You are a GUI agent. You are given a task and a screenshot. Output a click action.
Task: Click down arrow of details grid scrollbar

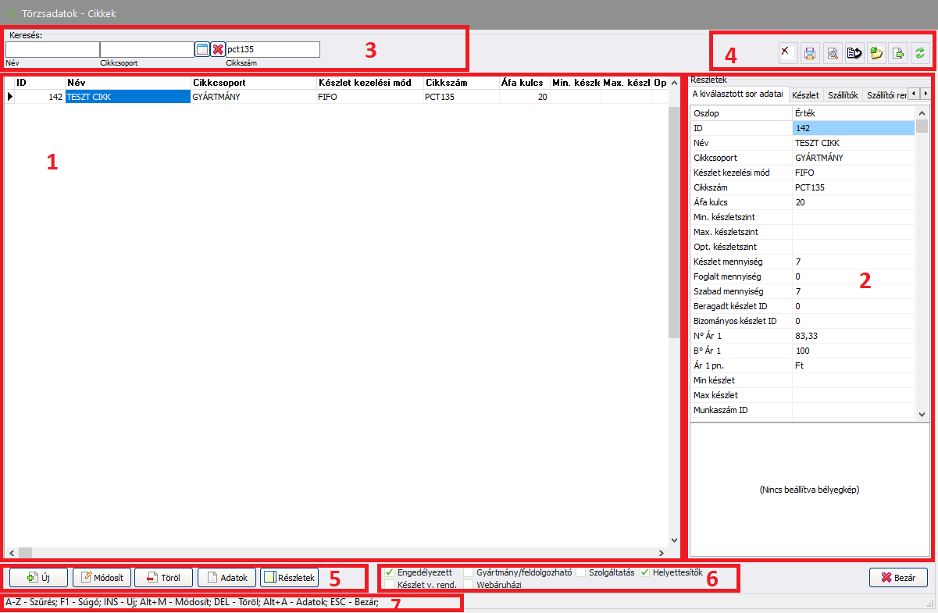pos(922,414)
